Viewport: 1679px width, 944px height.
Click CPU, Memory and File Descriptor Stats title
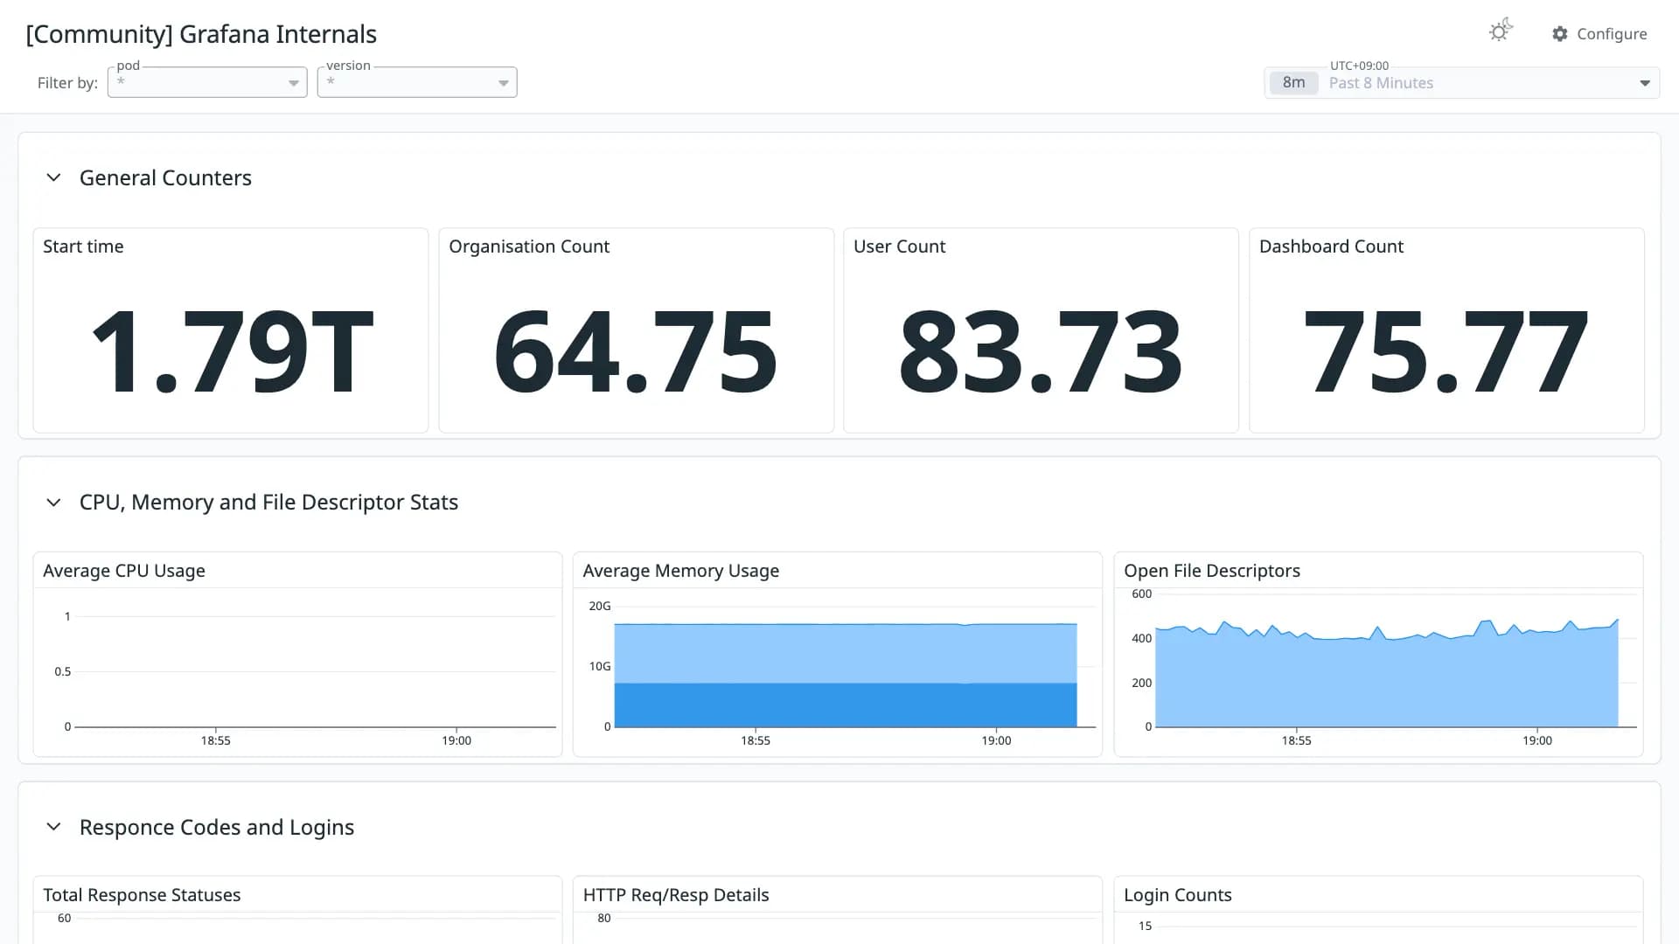268,503
